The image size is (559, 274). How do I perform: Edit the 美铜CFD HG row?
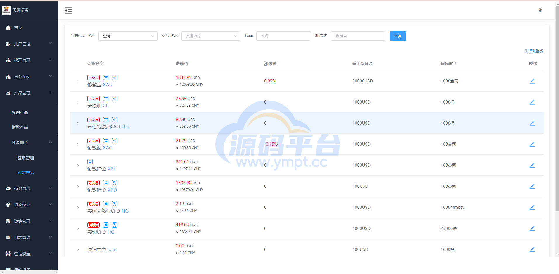pyautogui.click(x=532, y=228)
